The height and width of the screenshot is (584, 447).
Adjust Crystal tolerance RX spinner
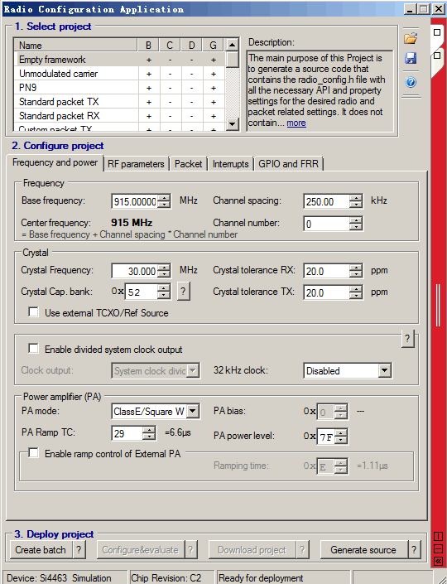pos(356,271)
